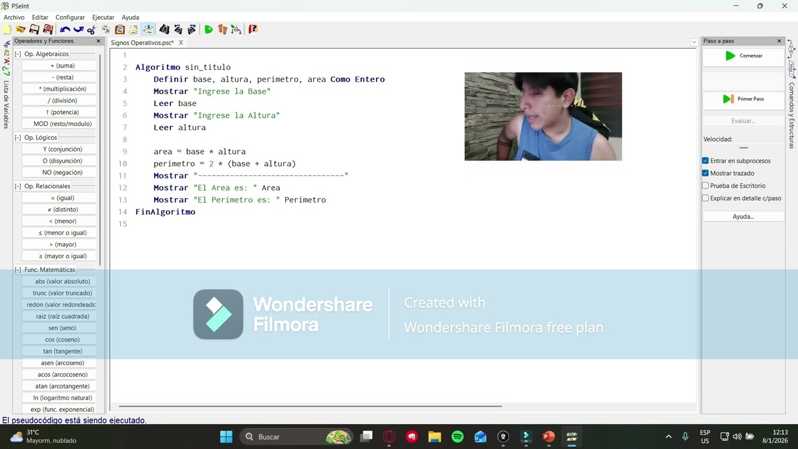798x449 pixels.
Task: Open the Ejecutar menu
Action: (x=103, y=17)
